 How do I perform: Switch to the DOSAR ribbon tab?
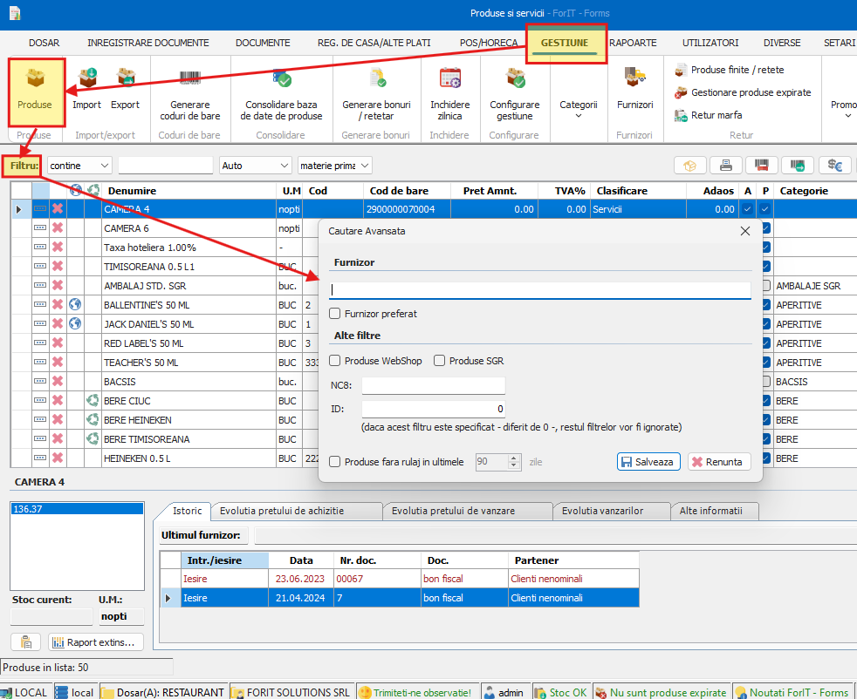[45, 43]
